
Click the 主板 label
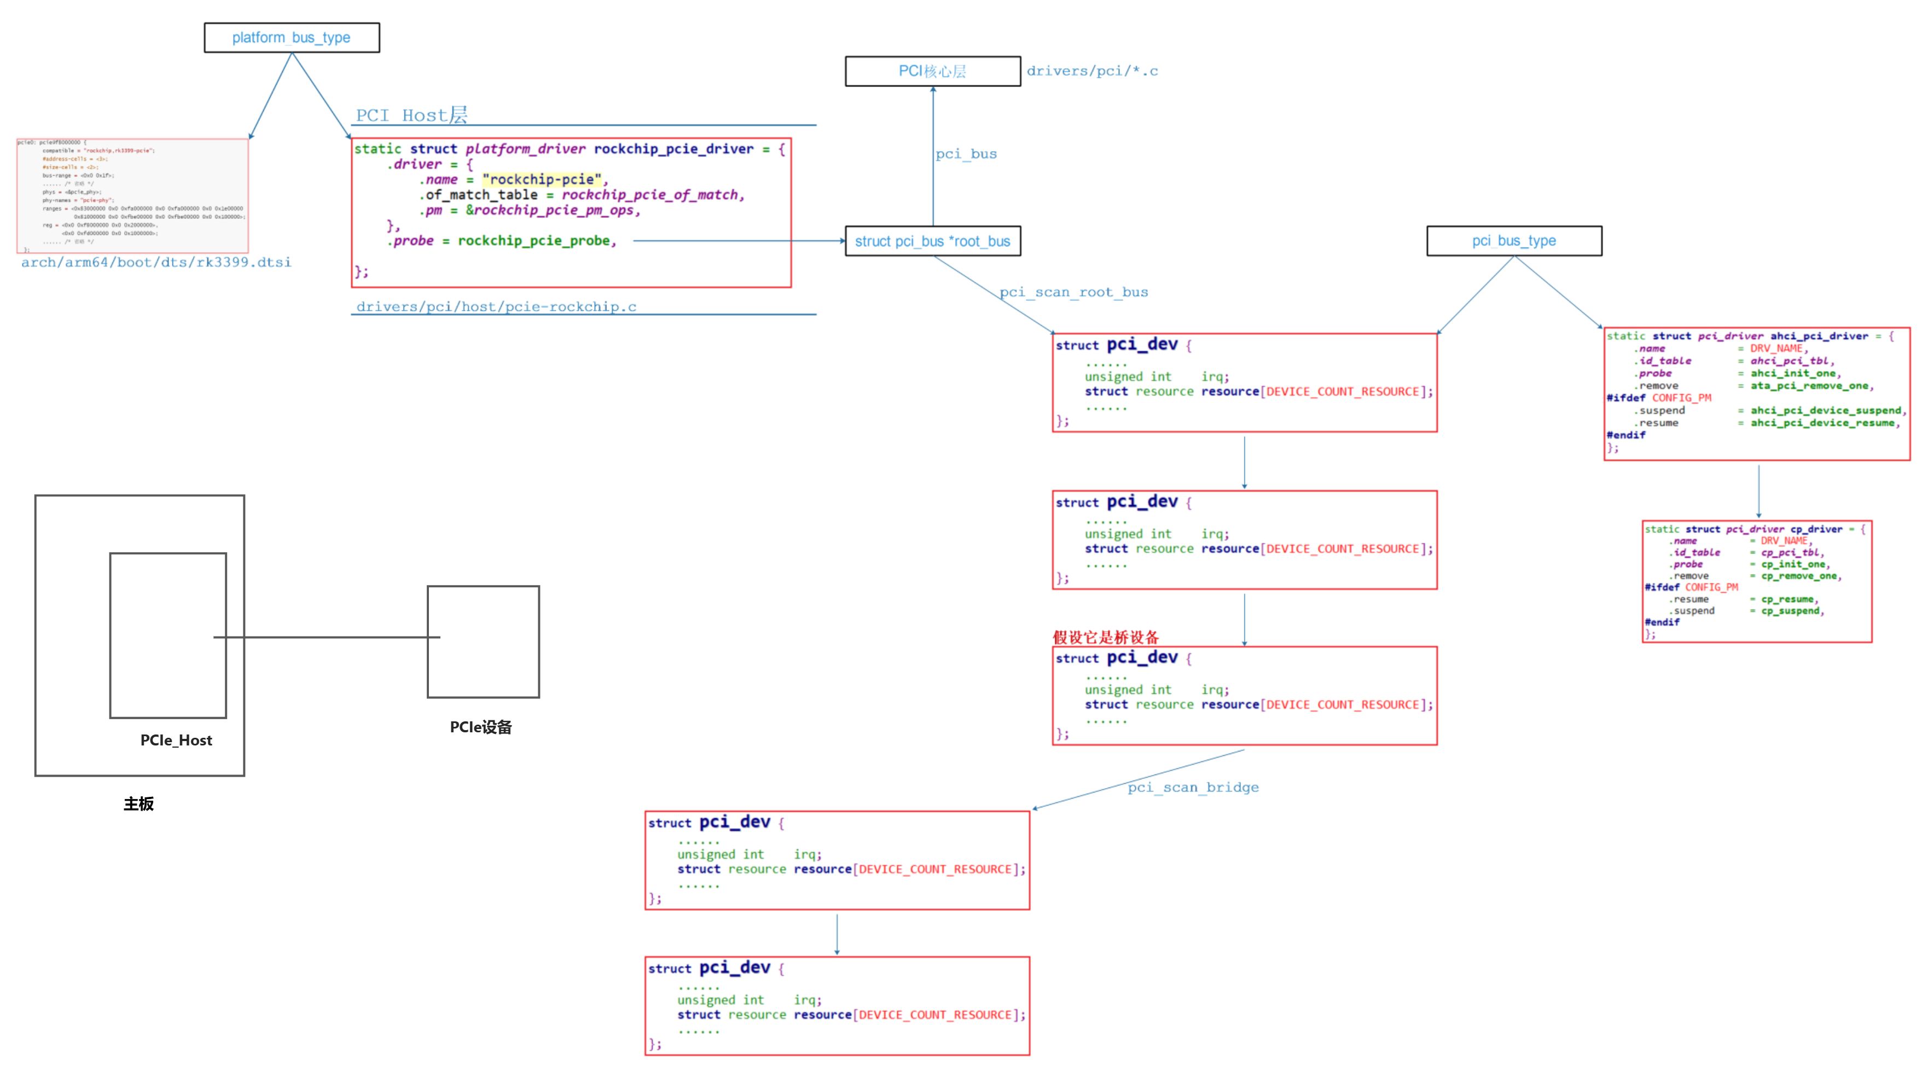[x=138, y=803]
